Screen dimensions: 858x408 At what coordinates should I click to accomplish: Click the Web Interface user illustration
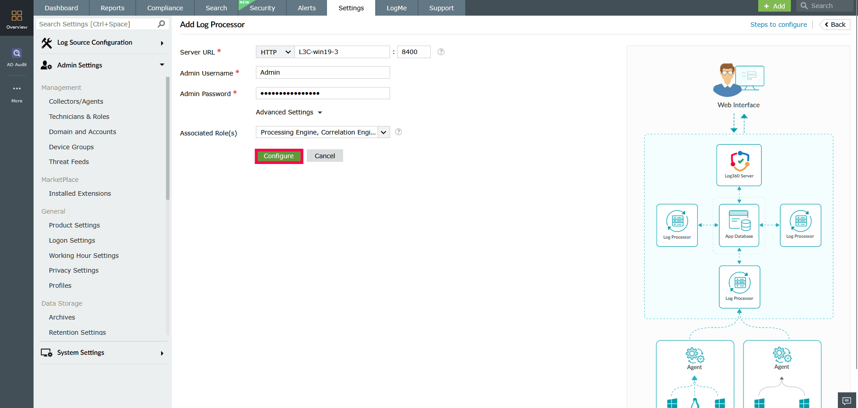click(x=739, y=80)
